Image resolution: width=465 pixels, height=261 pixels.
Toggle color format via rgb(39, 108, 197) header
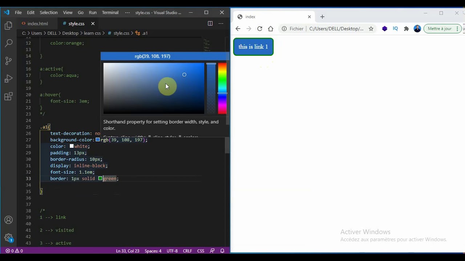(x=153, y=56)
